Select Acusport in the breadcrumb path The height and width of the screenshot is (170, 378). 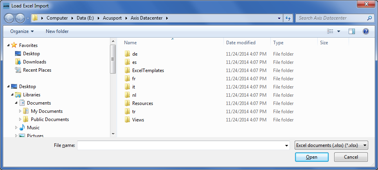(x=112, y=18)
